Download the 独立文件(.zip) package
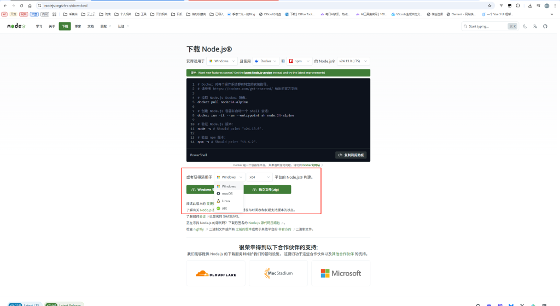560x306 pixels. 267,190
